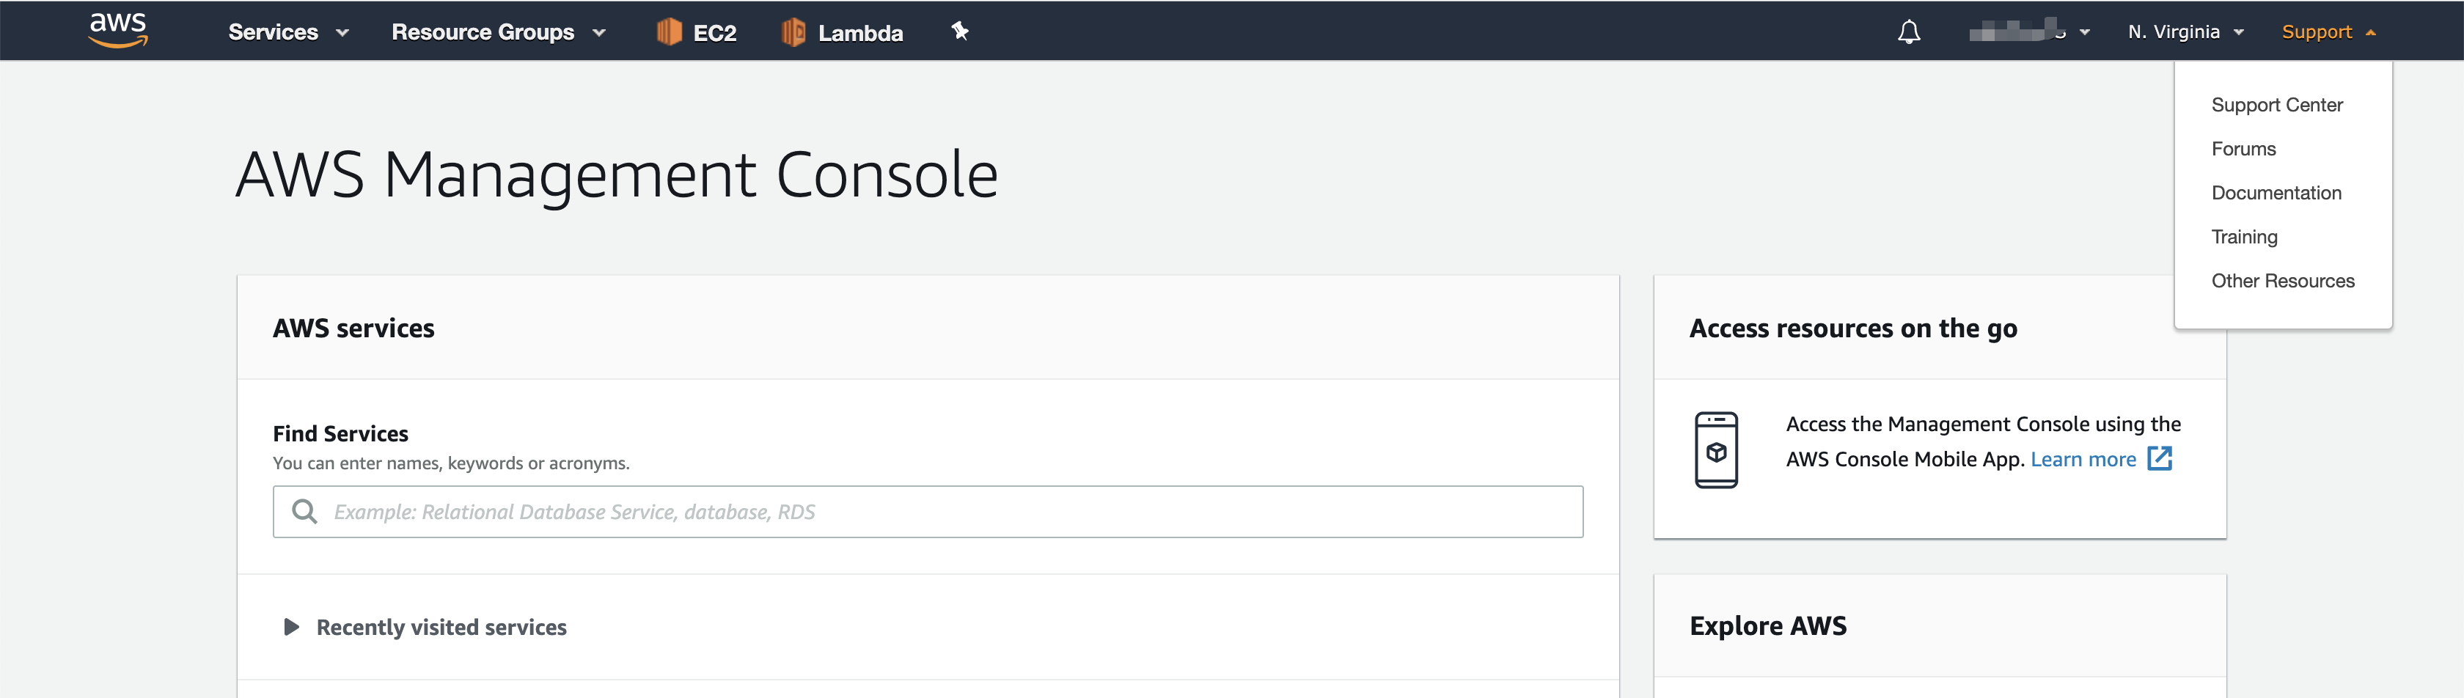Click the EC2 service shortcut icon

(x=669, y=32)
